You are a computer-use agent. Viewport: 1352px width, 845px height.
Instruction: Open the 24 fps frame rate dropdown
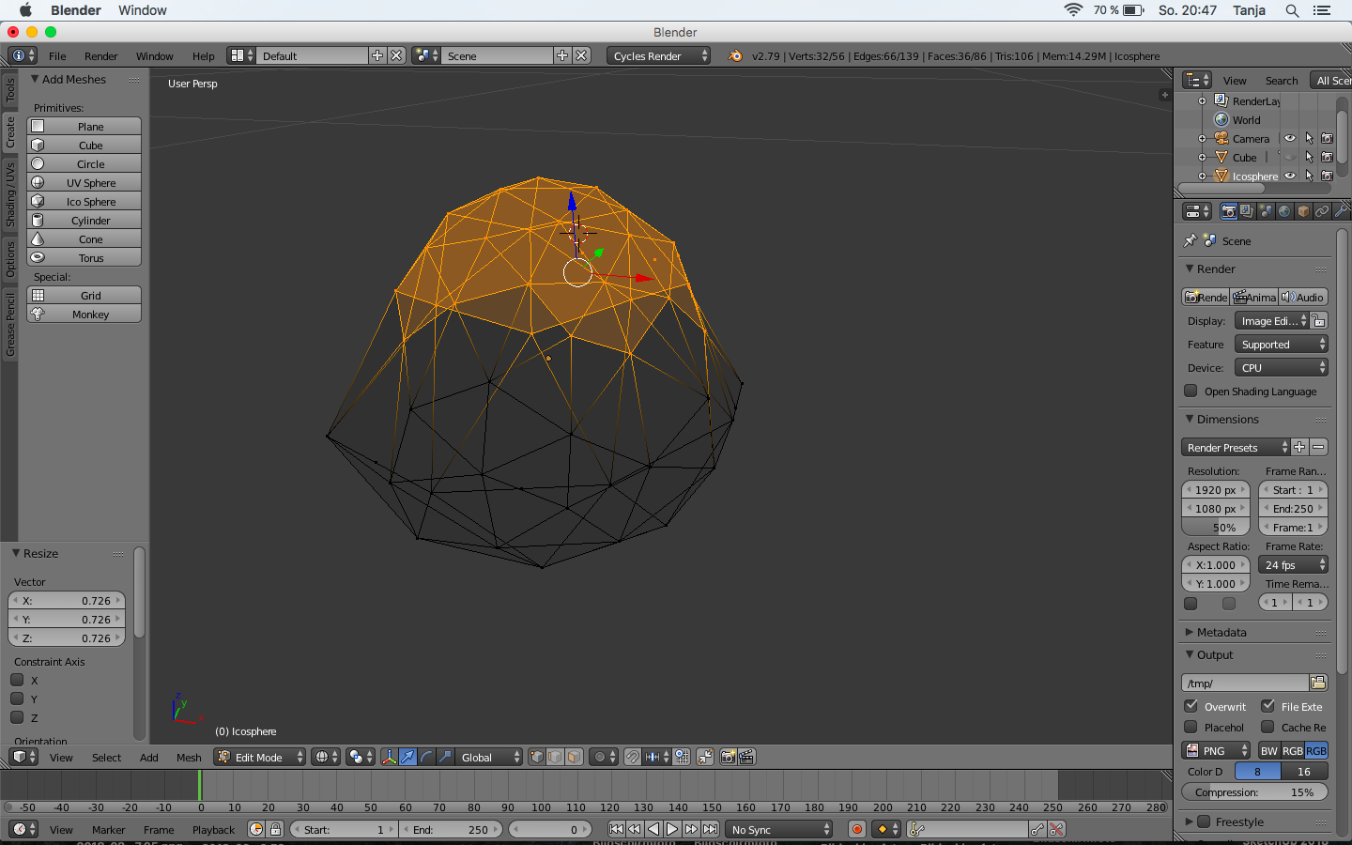1294,565
